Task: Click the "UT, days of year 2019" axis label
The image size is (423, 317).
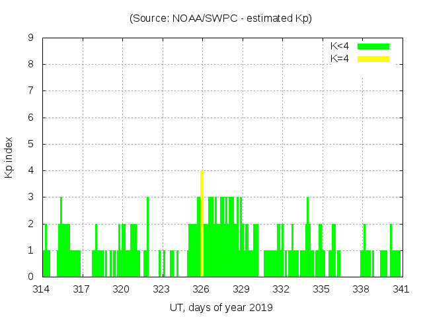Action: point(221,307)
